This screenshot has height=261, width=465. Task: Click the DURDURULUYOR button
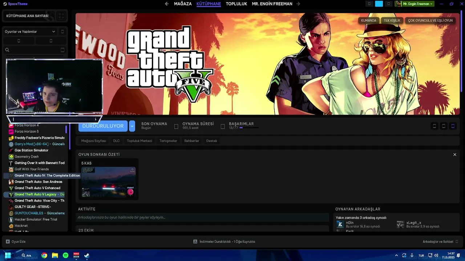[x=103, y=126]
